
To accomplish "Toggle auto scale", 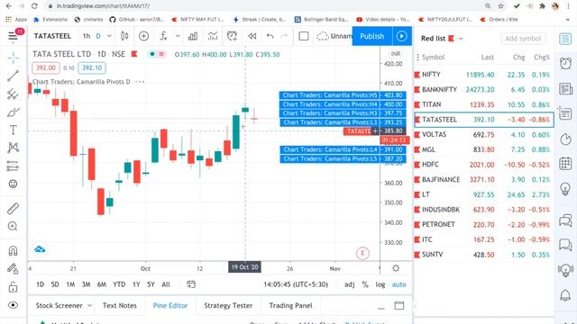I will point(398,284).
